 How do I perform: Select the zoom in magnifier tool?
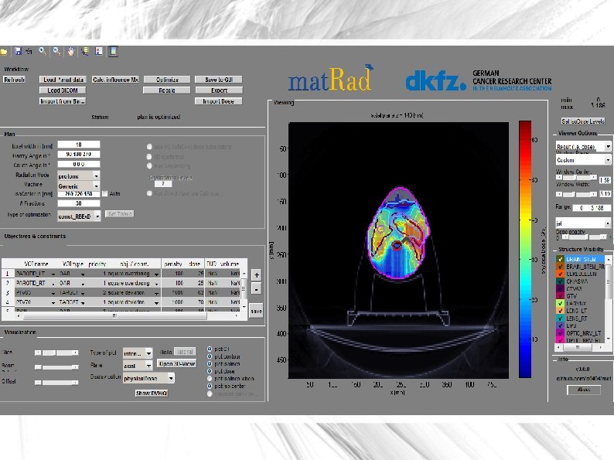click(x=43, y=51)
